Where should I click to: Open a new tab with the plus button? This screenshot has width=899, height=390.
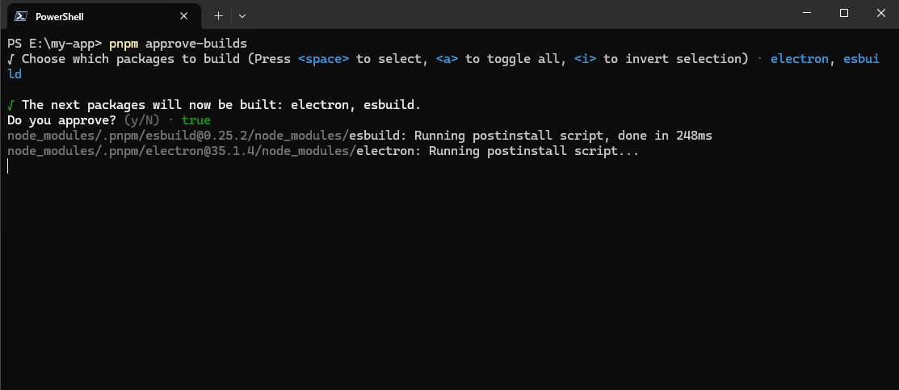(218, 16)
